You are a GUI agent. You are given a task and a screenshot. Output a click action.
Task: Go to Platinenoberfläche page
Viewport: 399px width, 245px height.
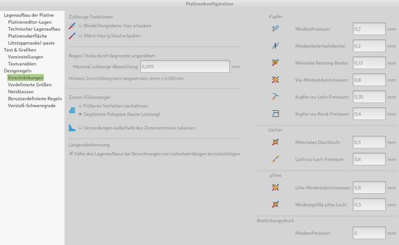(27, 36)
